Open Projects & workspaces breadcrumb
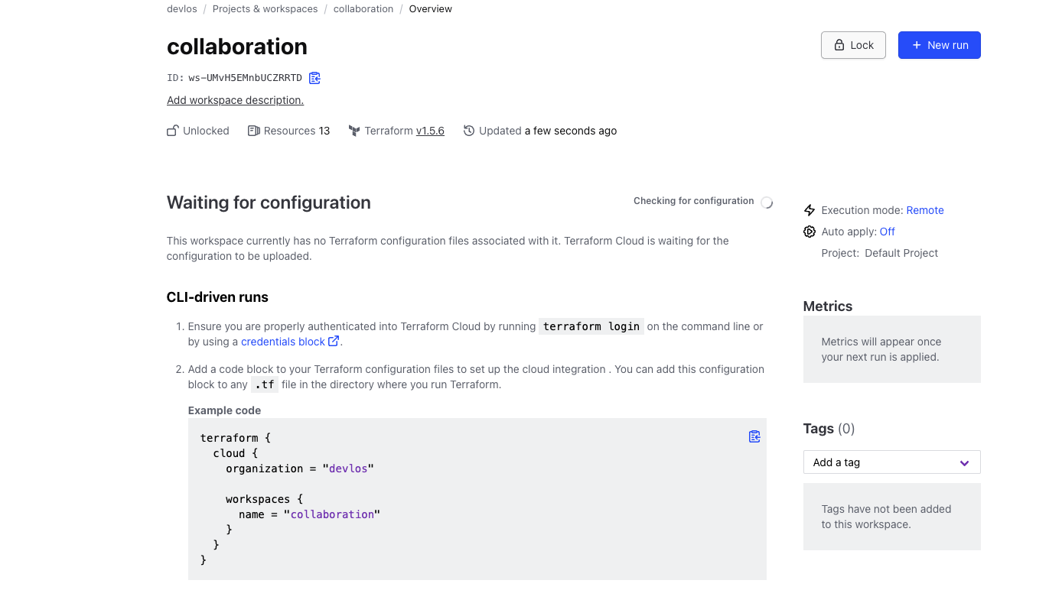Screen dimensions: 1049x590 pos(265,9)
